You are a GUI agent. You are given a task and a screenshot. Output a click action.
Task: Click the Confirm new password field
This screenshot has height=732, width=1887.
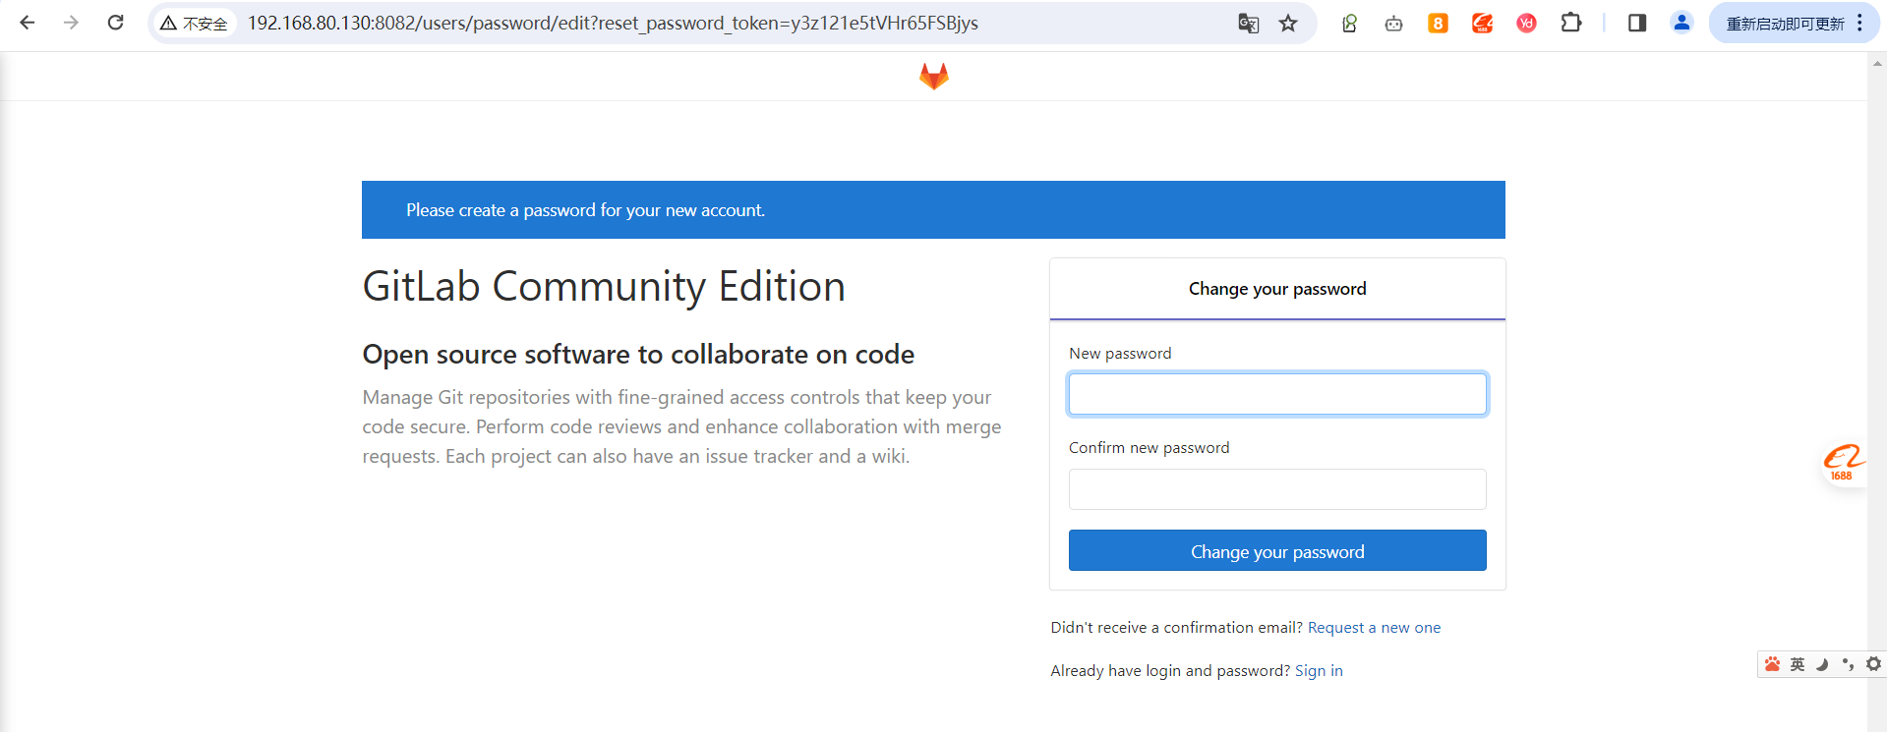click(1276, 489)
